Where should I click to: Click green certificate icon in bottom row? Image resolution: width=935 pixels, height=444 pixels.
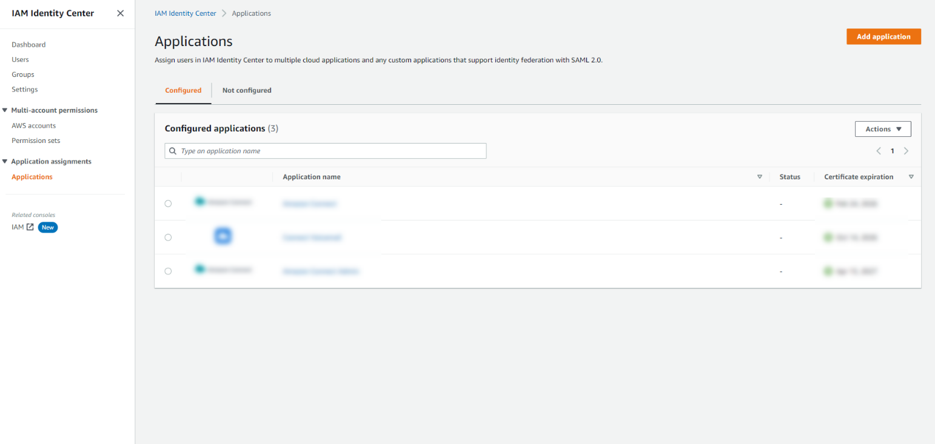(x=828, y=271)
